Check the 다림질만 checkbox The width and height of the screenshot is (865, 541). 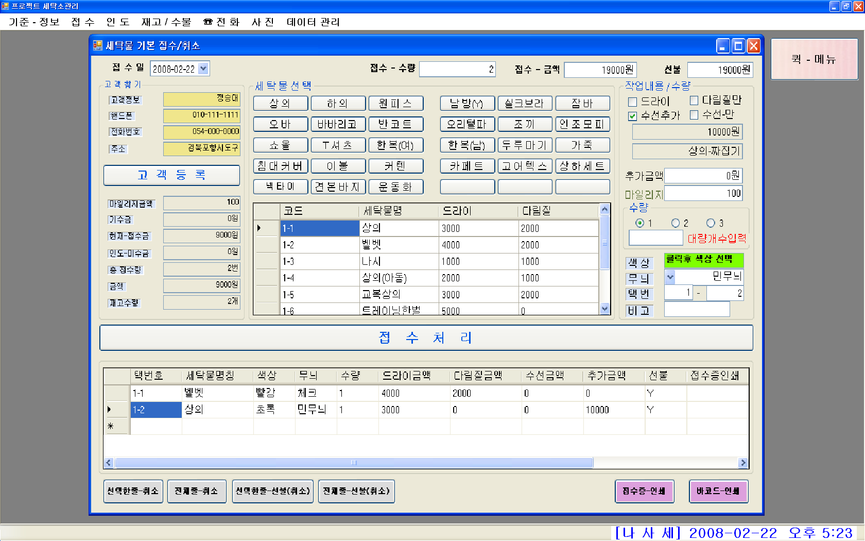pyautogui.click(x=694, y=100)
